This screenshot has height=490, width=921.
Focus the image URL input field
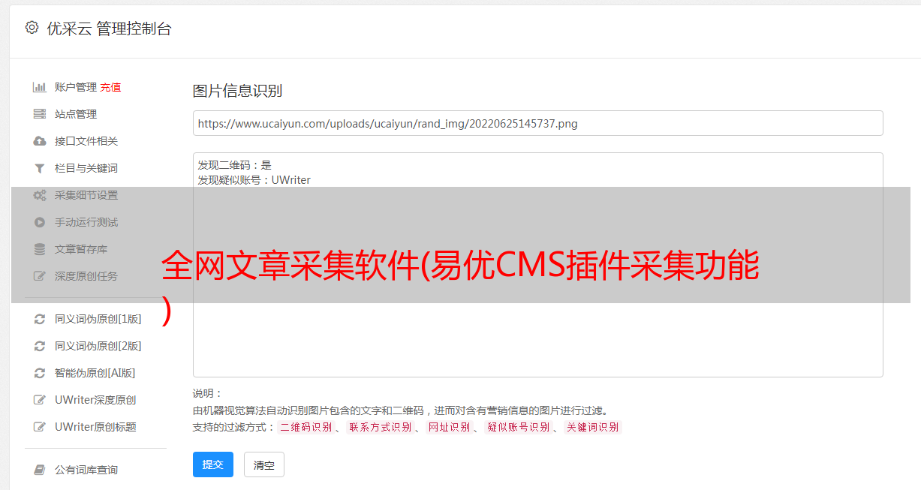coord(537,123)
